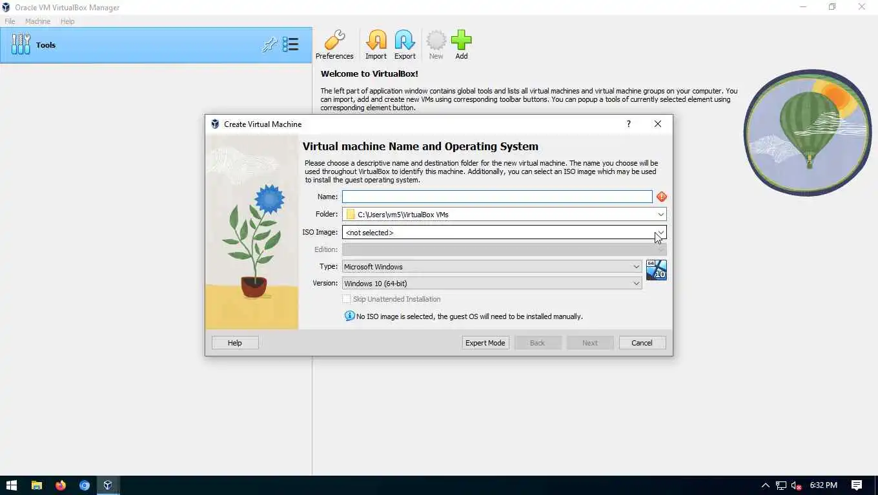878x495 pixels.
Task: Click the Help button in dialog
Action: click(x=235, y=343)
